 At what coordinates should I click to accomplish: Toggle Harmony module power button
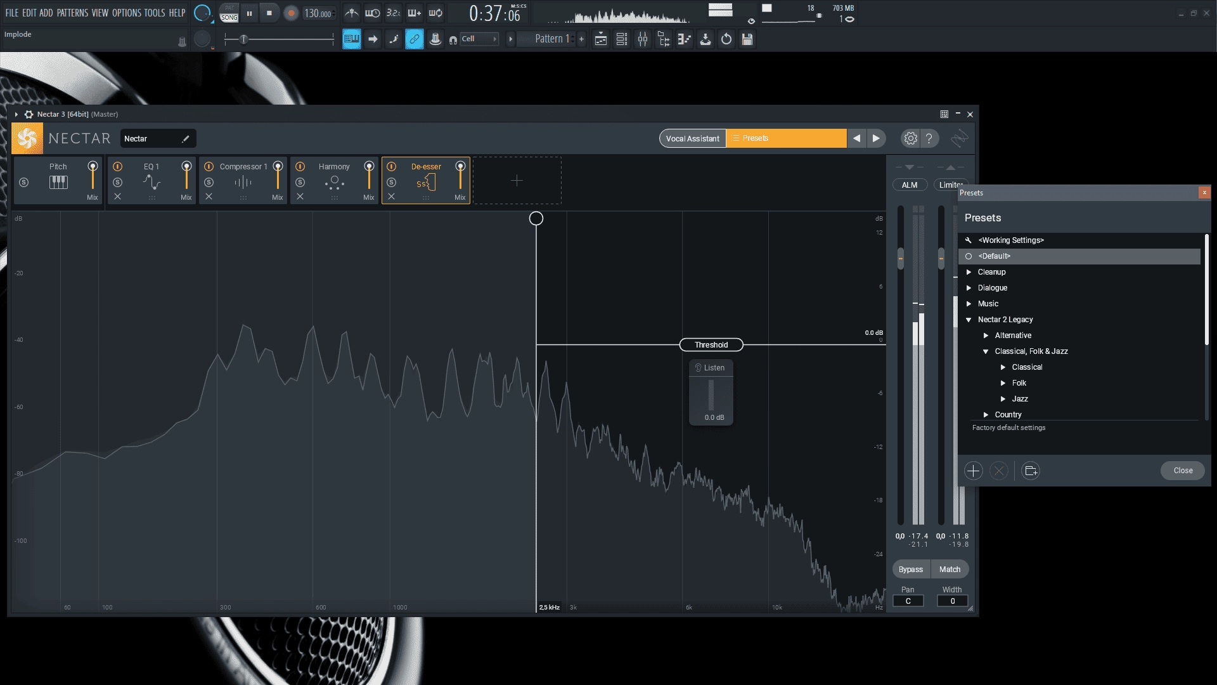pyautogui.click(x=300, y=166)
